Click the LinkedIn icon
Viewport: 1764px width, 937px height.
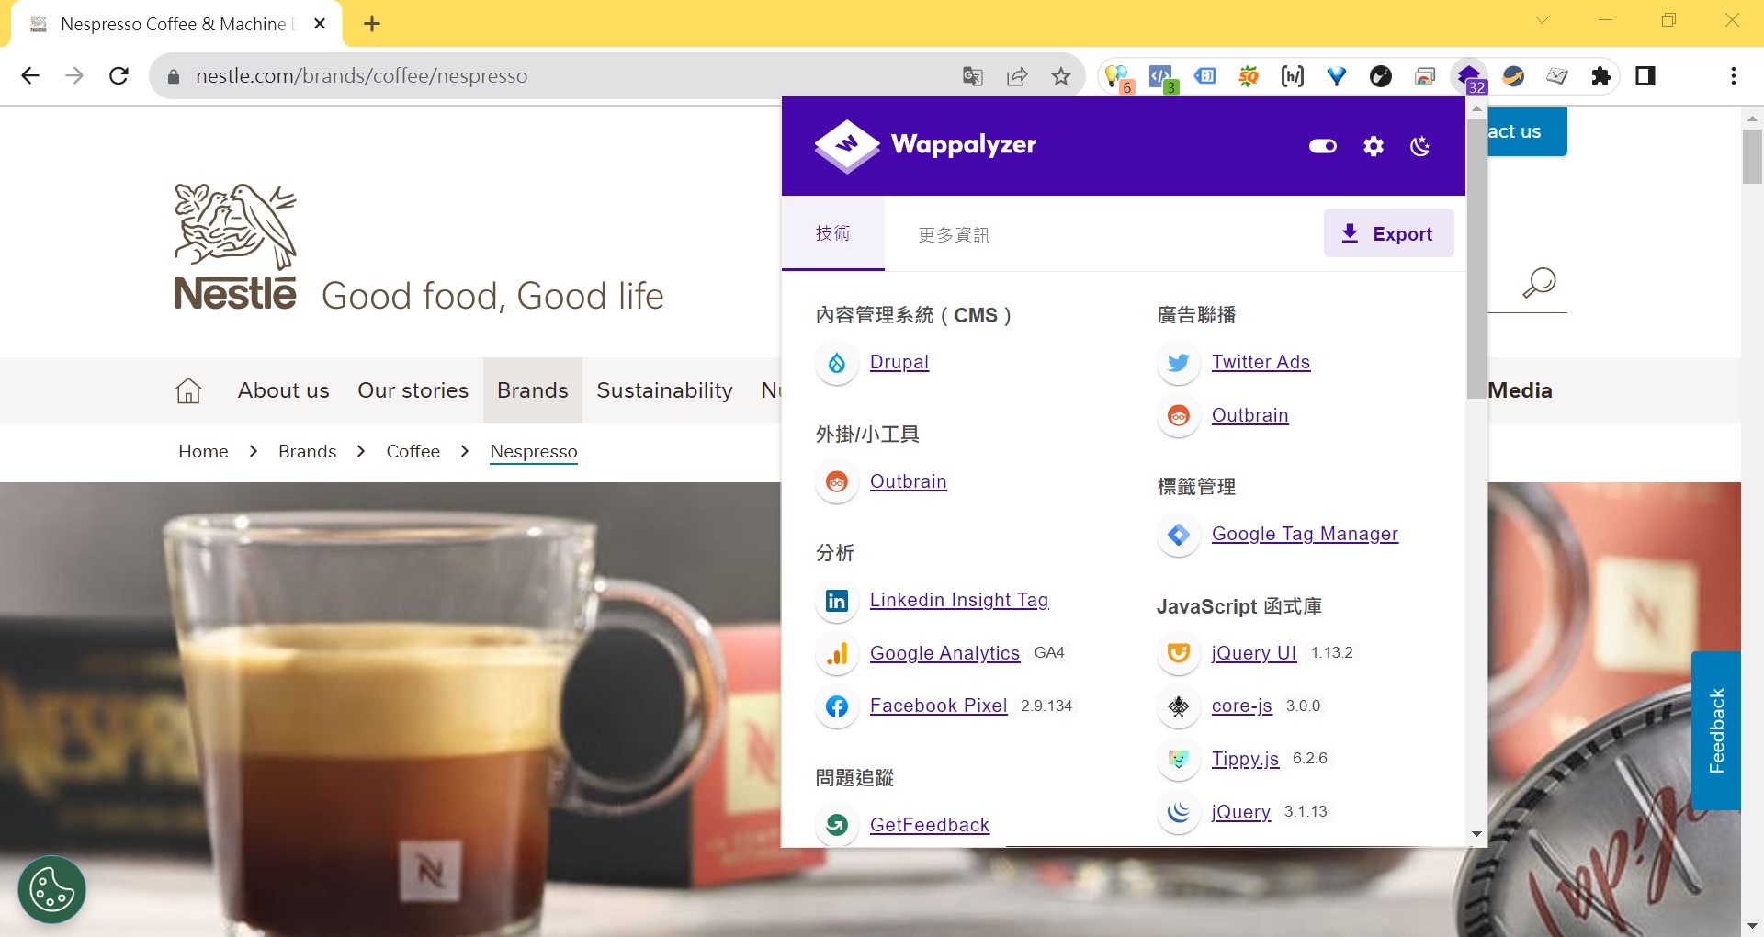click(837, 601)
